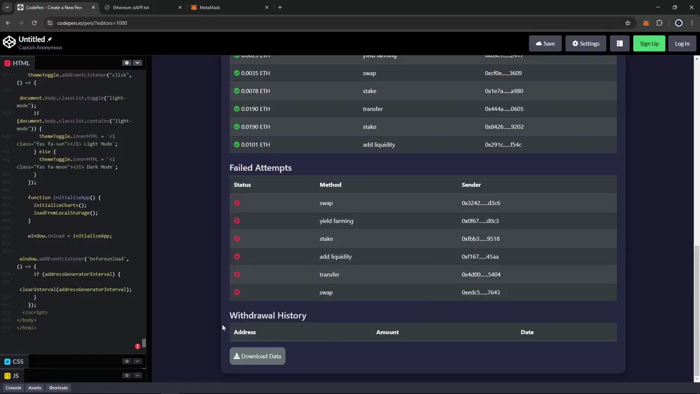Image resolution: width=700 pixels, height=394 pixels.
Task: Click green check for 0.0035 ETH
Action: [237, 73]
